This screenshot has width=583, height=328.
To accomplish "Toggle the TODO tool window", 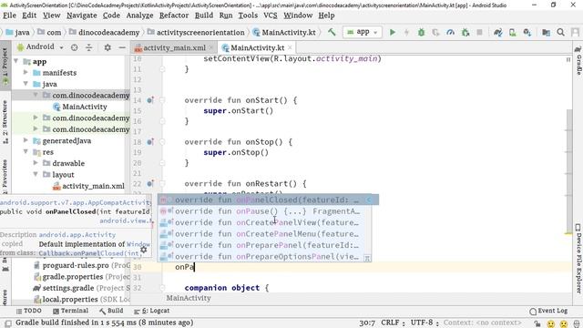I will (x=28, y=311).
